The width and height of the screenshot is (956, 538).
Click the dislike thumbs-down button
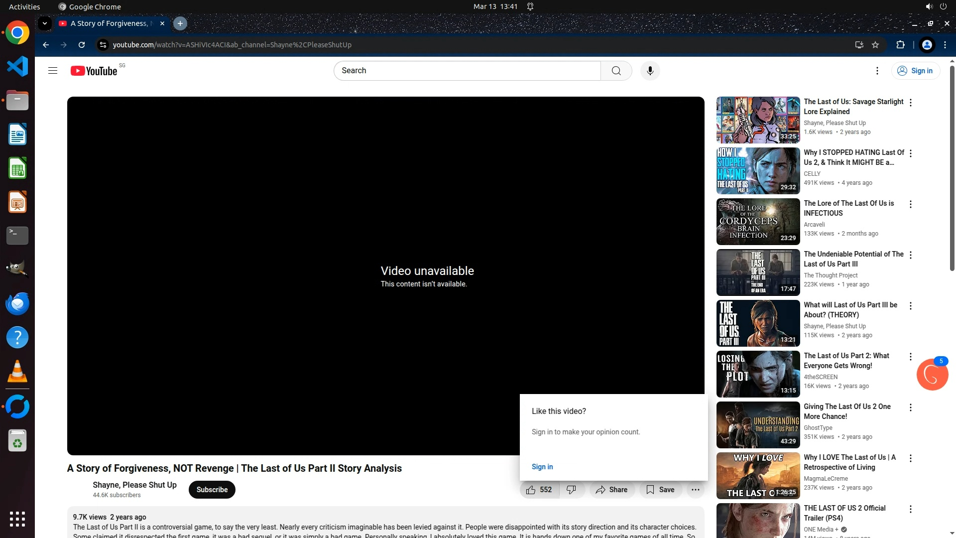tap(572, 490)
